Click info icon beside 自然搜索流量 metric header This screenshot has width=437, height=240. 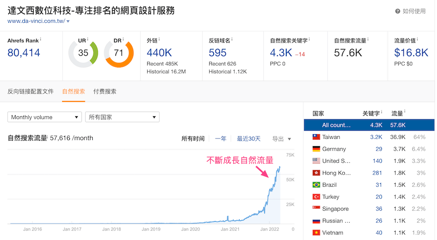click(368, 40)
